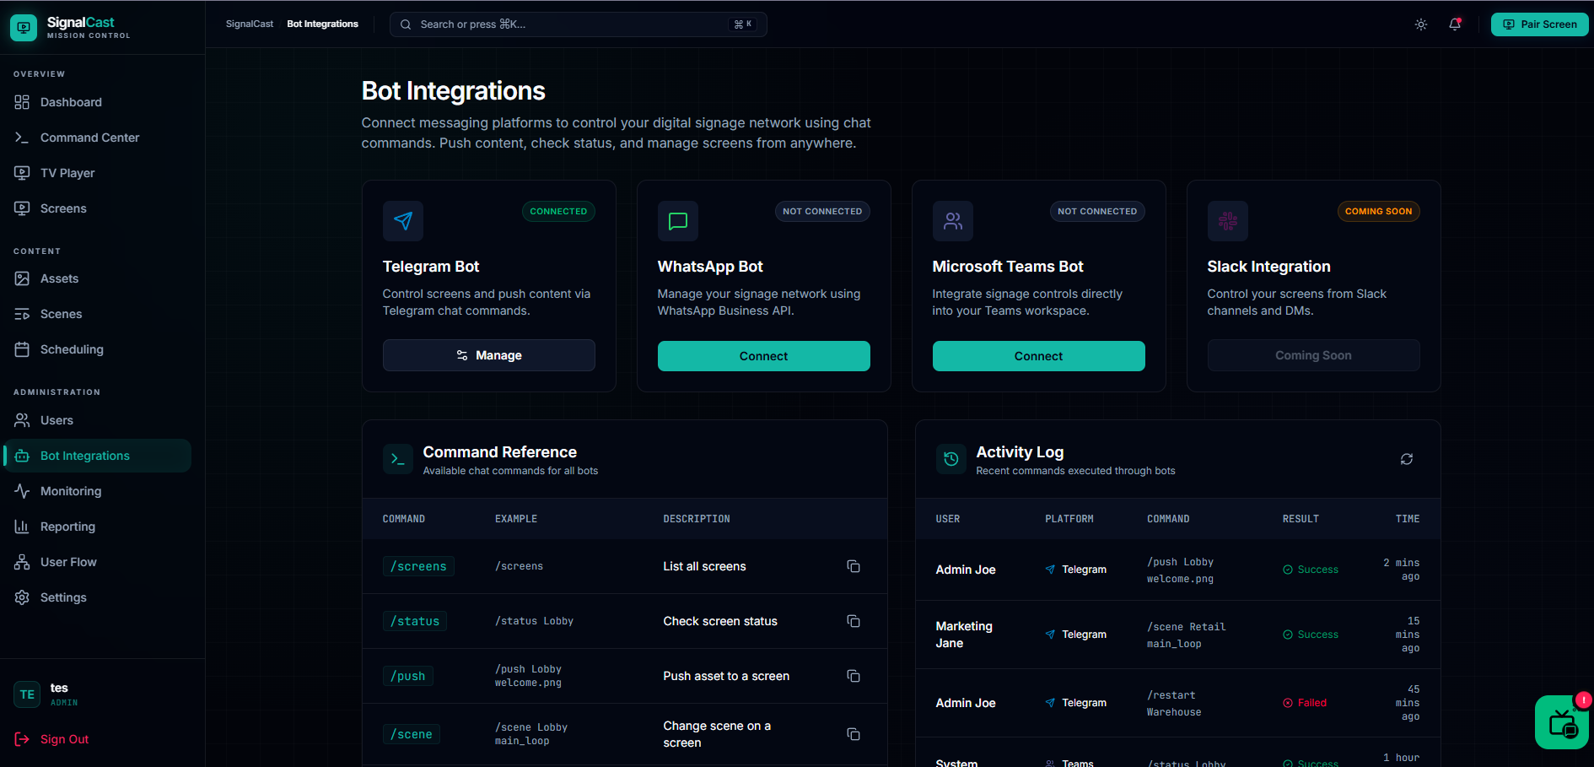Open the floating TV assistant widget
Viewport: 1594px width, 767px height.
[x=1562, y=722]
